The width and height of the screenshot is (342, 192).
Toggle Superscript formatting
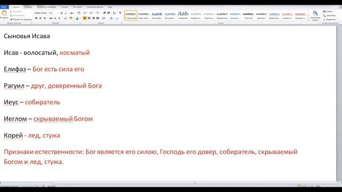[59, 18]
